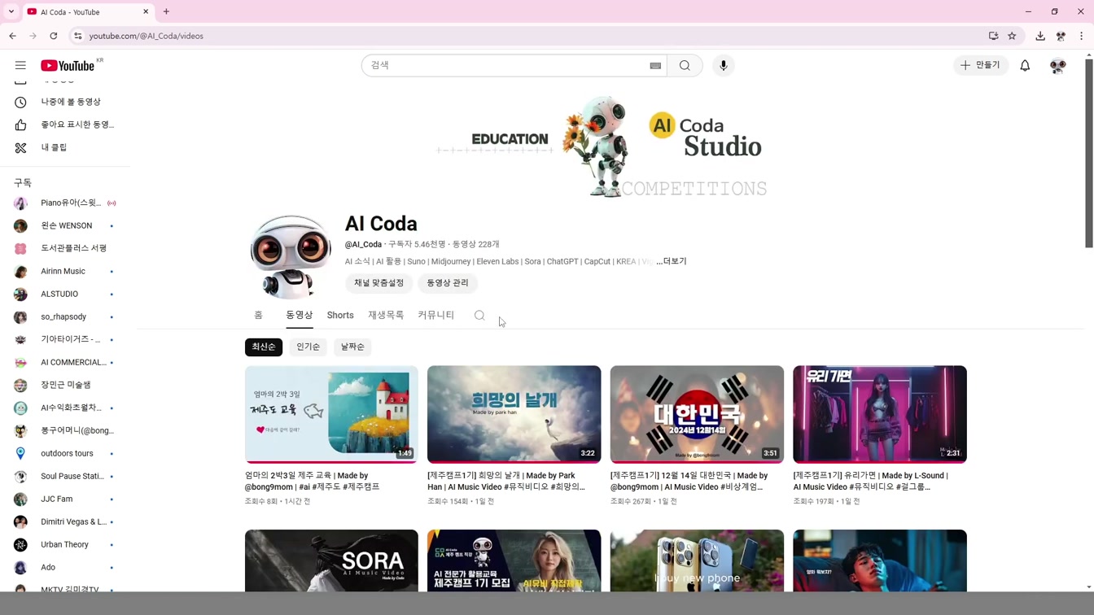Viewport: 1094px width, 615px height.
Task: Open browser downloads icon
Action: 1040,36
